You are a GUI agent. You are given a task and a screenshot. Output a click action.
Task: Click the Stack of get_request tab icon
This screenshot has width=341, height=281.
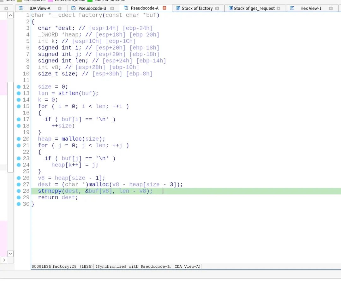pyautogui.click(x=231, y=8)
